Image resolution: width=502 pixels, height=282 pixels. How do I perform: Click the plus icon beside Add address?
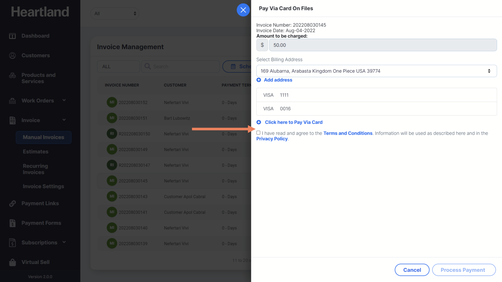(x=259, y=80)
